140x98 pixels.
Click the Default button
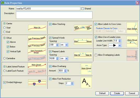tap(102, 93)
